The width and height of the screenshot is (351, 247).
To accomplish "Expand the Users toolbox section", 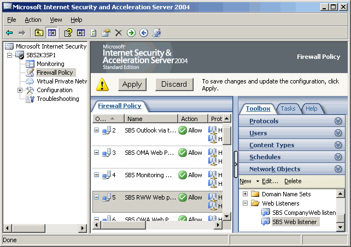I will (x=338, y=133).
